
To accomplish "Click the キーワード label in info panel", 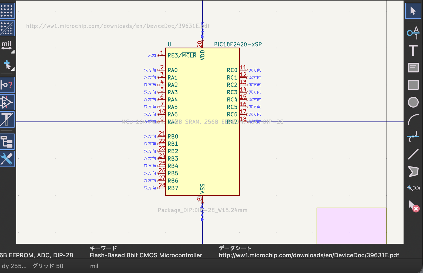I will 103,248.
